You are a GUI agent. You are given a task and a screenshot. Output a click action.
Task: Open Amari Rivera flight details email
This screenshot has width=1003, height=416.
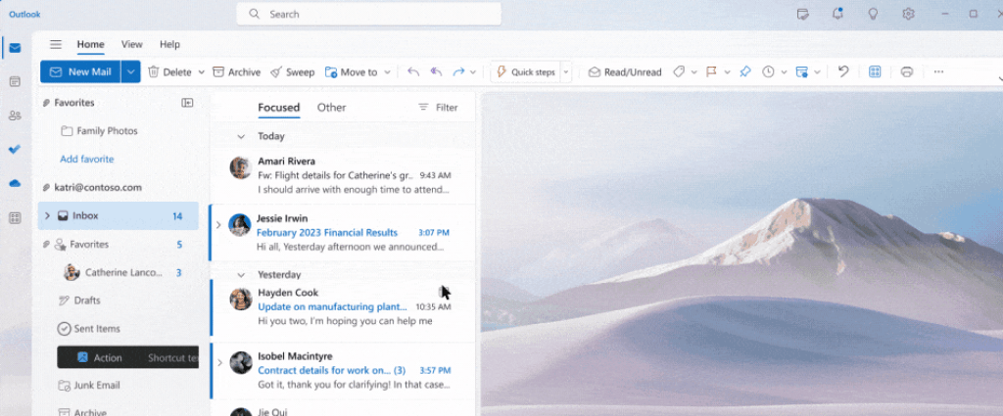click(x=342, y=175)
